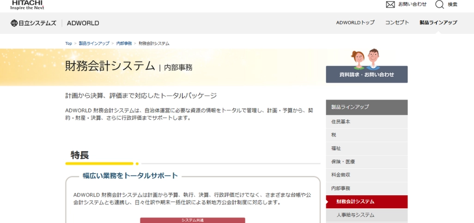This screenshot has height=223, width=474.
Task: Open コンセプト menu item
Action: coord(397,22)
